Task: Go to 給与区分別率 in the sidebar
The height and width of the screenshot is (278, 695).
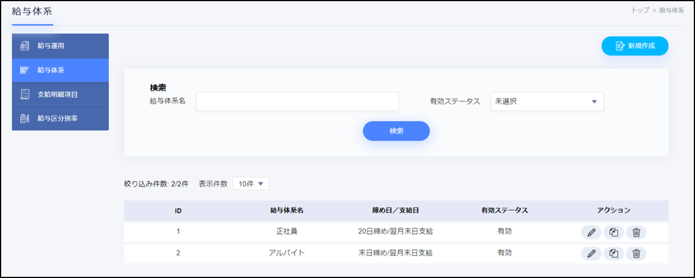Action: [58, 118]
